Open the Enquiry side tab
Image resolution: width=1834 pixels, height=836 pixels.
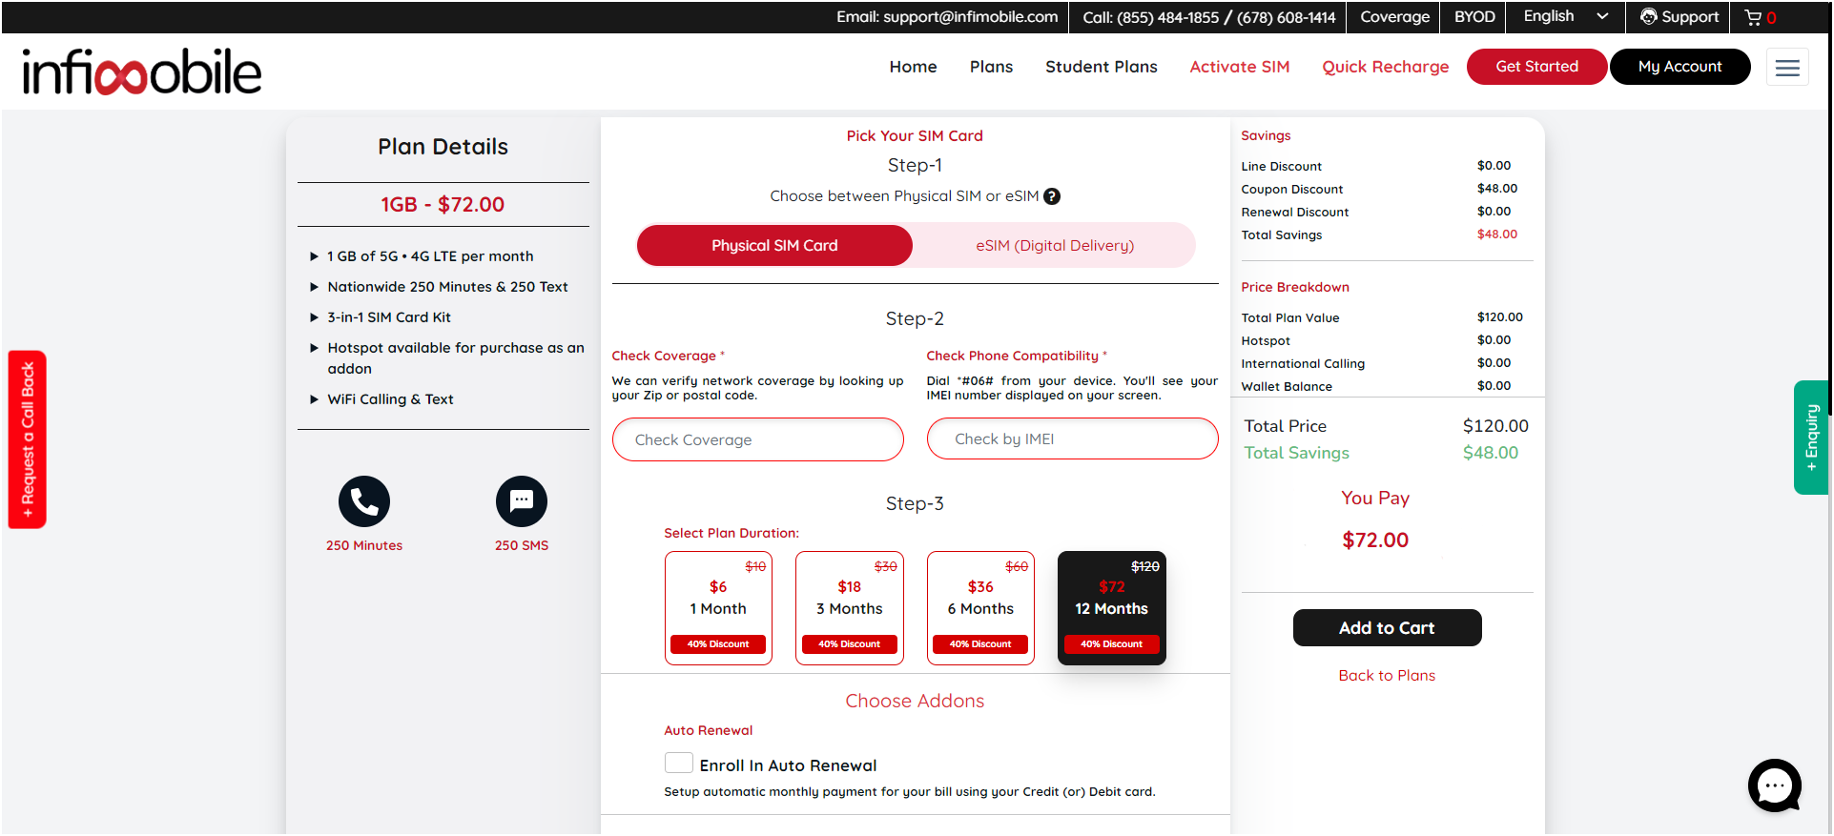click(x=1811, y=438)
